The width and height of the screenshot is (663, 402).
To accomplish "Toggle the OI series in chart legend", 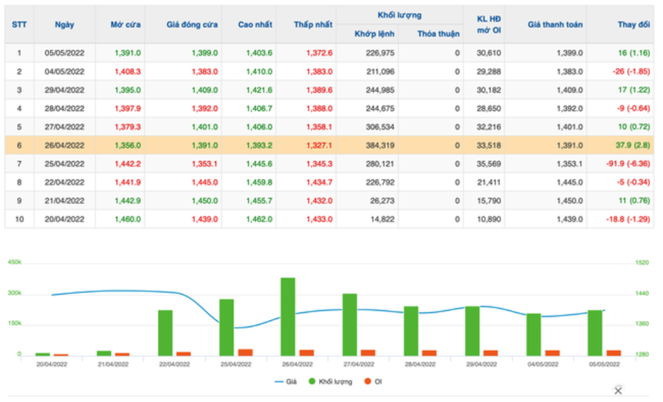I will click(x=373, y=381).
